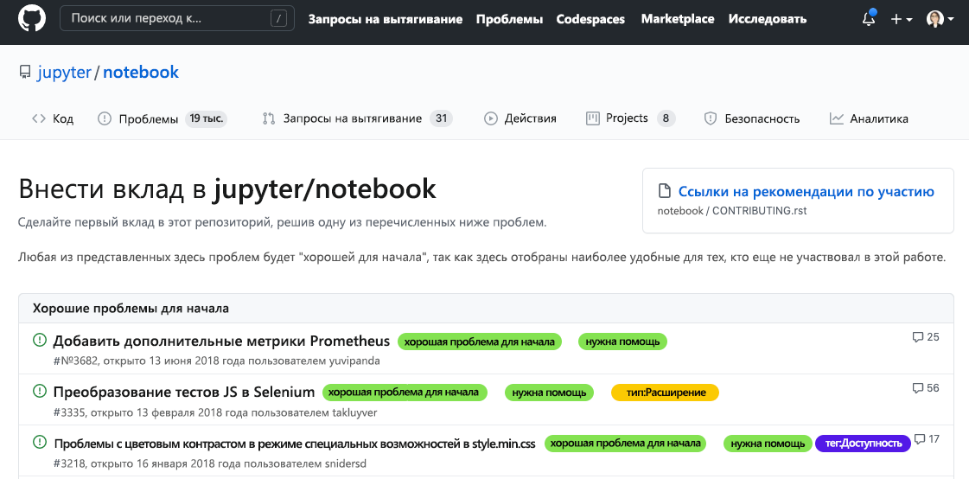Open 'Запросы на вытягивание' in top navigation
This screenshot has height=479, width=969.
pyautogui.click(x=386, y=19)
